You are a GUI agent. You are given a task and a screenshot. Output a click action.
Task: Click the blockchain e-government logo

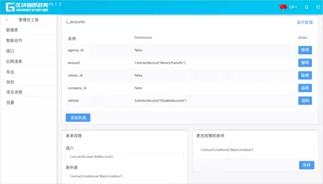pos(27,7)
